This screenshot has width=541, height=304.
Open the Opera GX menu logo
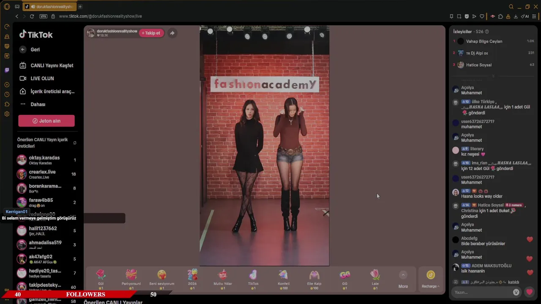point(7,6)
